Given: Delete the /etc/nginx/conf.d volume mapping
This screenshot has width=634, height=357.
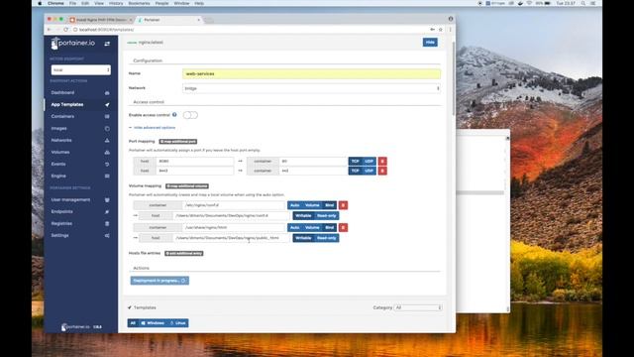Looking at the screenshot, I should [x=343, y=205].
